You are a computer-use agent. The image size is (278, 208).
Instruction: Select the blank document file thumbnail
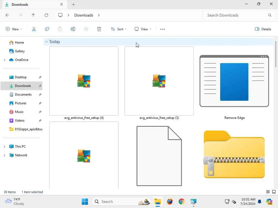click(x=159, y=156)
